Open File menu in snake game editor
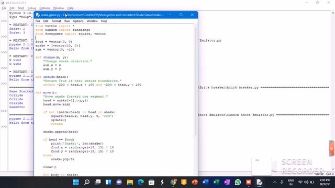Viewport: 335px width, 188px height. tap(38, 21)
